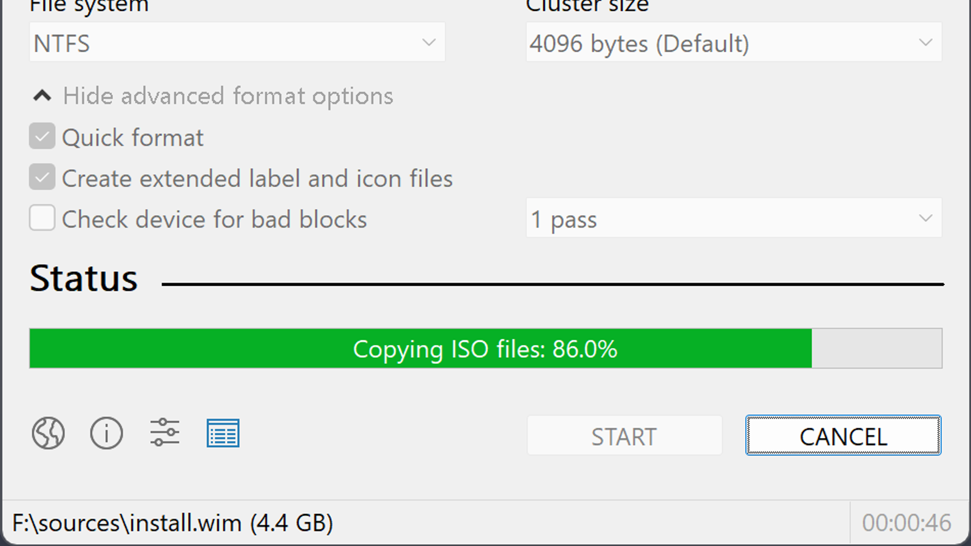Screen dimensions: 971x546
Task: Toggle the Quick format checkbox
Action: tap(42, 137)
